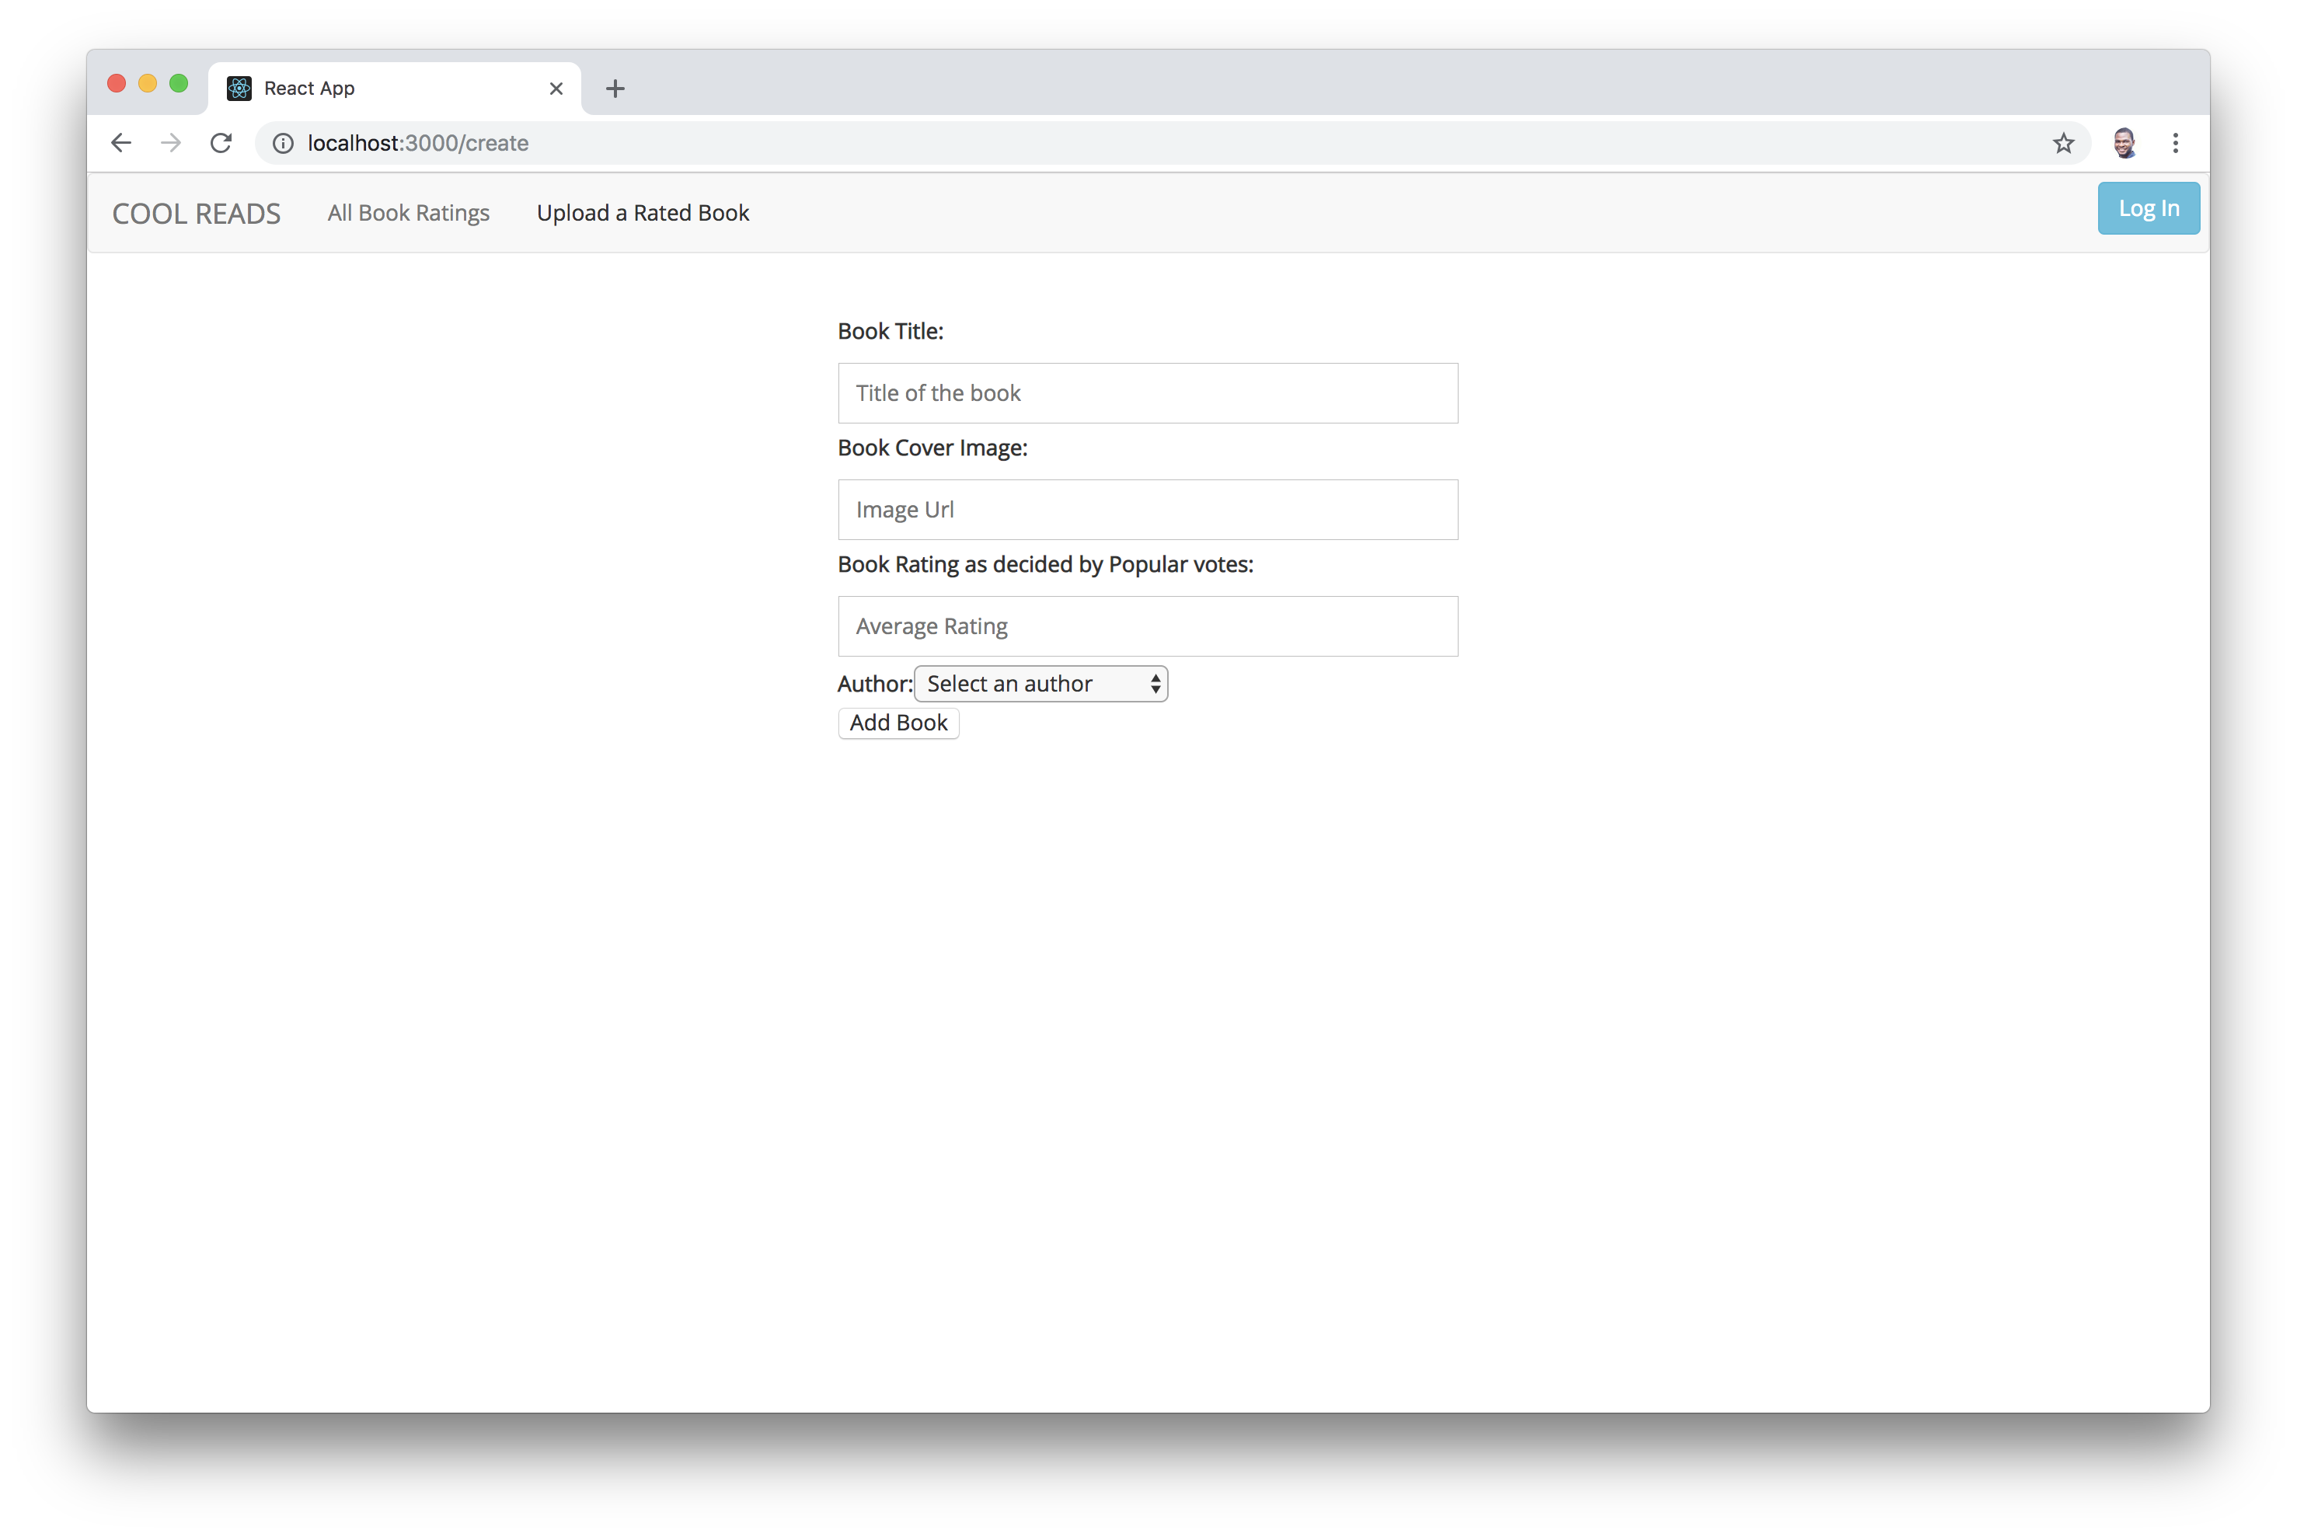This screenshot has width=2297, height=1537.
Task: Open a new tab with plus icon
Action: click(x=615, y=89)
